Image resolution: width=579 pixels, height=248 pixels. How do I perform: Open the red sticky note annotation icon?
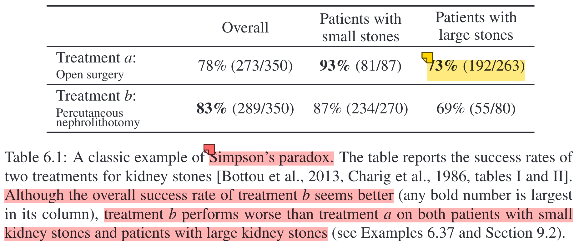pos(209,150)
